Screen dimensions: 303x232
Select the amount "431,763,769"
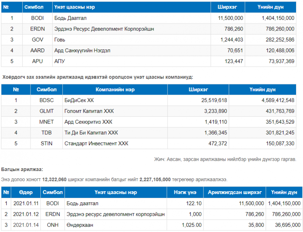click(x=280, y=111)
